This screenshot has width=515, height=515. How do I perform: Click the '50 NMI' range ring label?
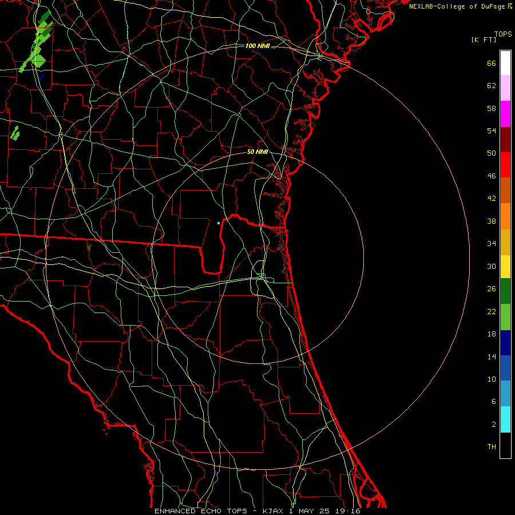coord(257,152)
